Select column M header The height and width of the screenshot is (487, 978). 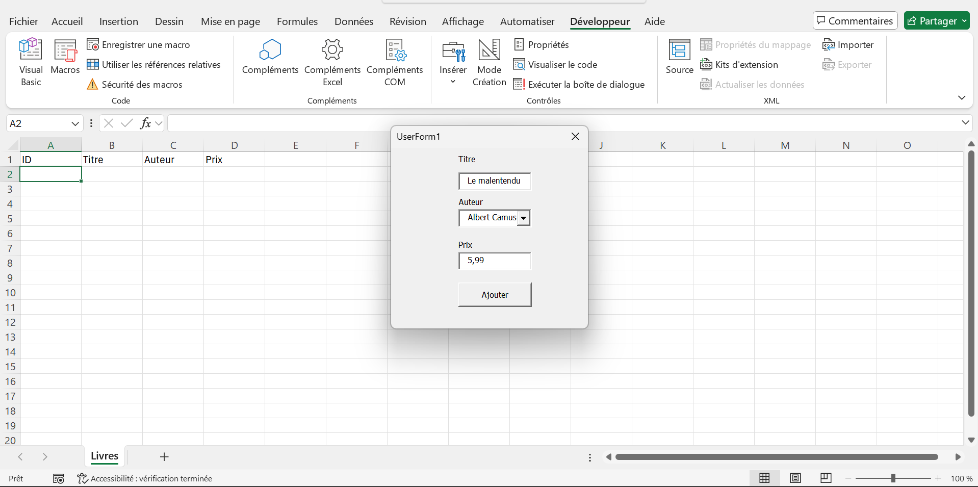click(785, 145)
